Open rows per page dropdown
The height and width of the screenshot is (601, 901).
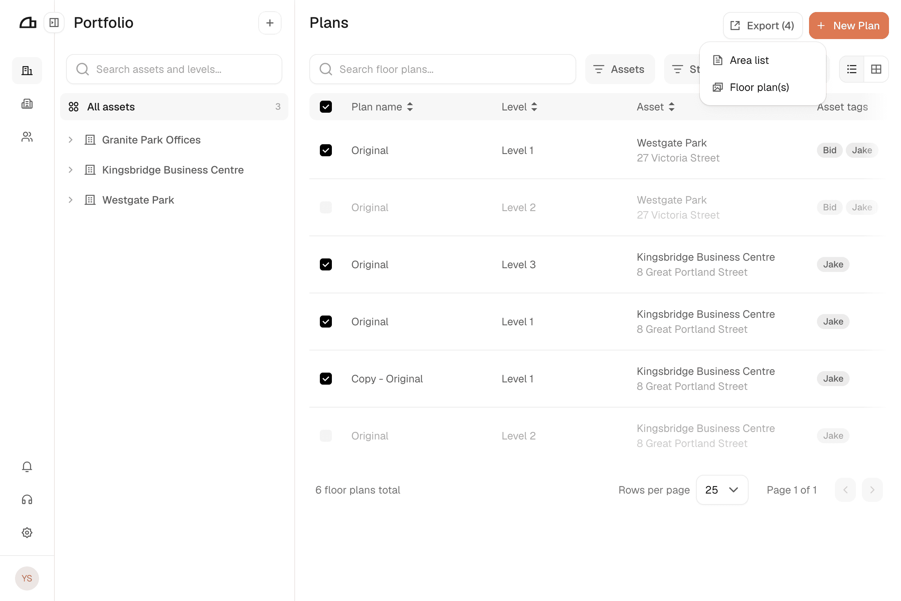pos(722,490)
